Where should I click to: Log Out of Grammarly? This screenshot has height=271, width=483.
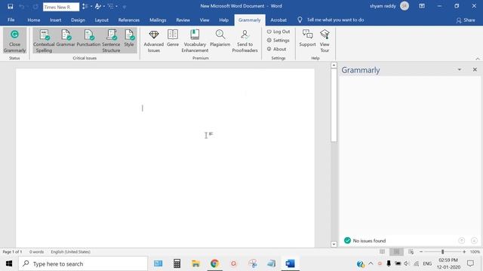tap(278, 32)
